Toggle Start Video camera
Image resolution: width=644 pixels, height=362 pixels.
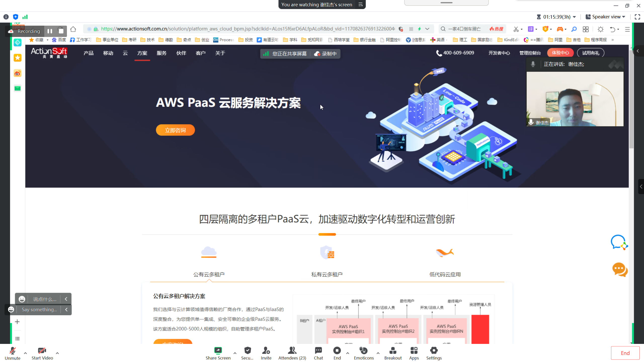[42, 350]
